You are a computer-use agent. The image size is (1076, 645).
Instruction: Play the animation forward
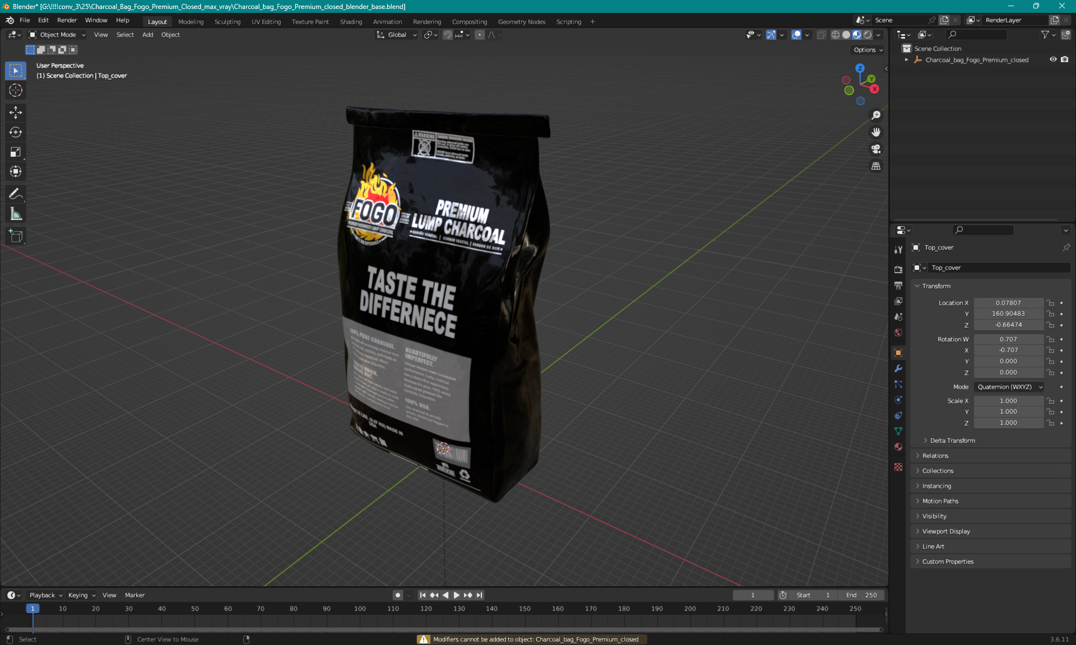coord(456,595)
